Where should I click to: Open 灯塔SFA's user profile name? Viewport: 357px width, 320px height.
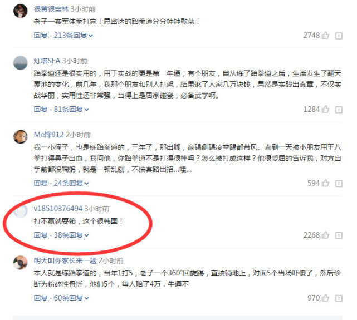tap(47, 61)
